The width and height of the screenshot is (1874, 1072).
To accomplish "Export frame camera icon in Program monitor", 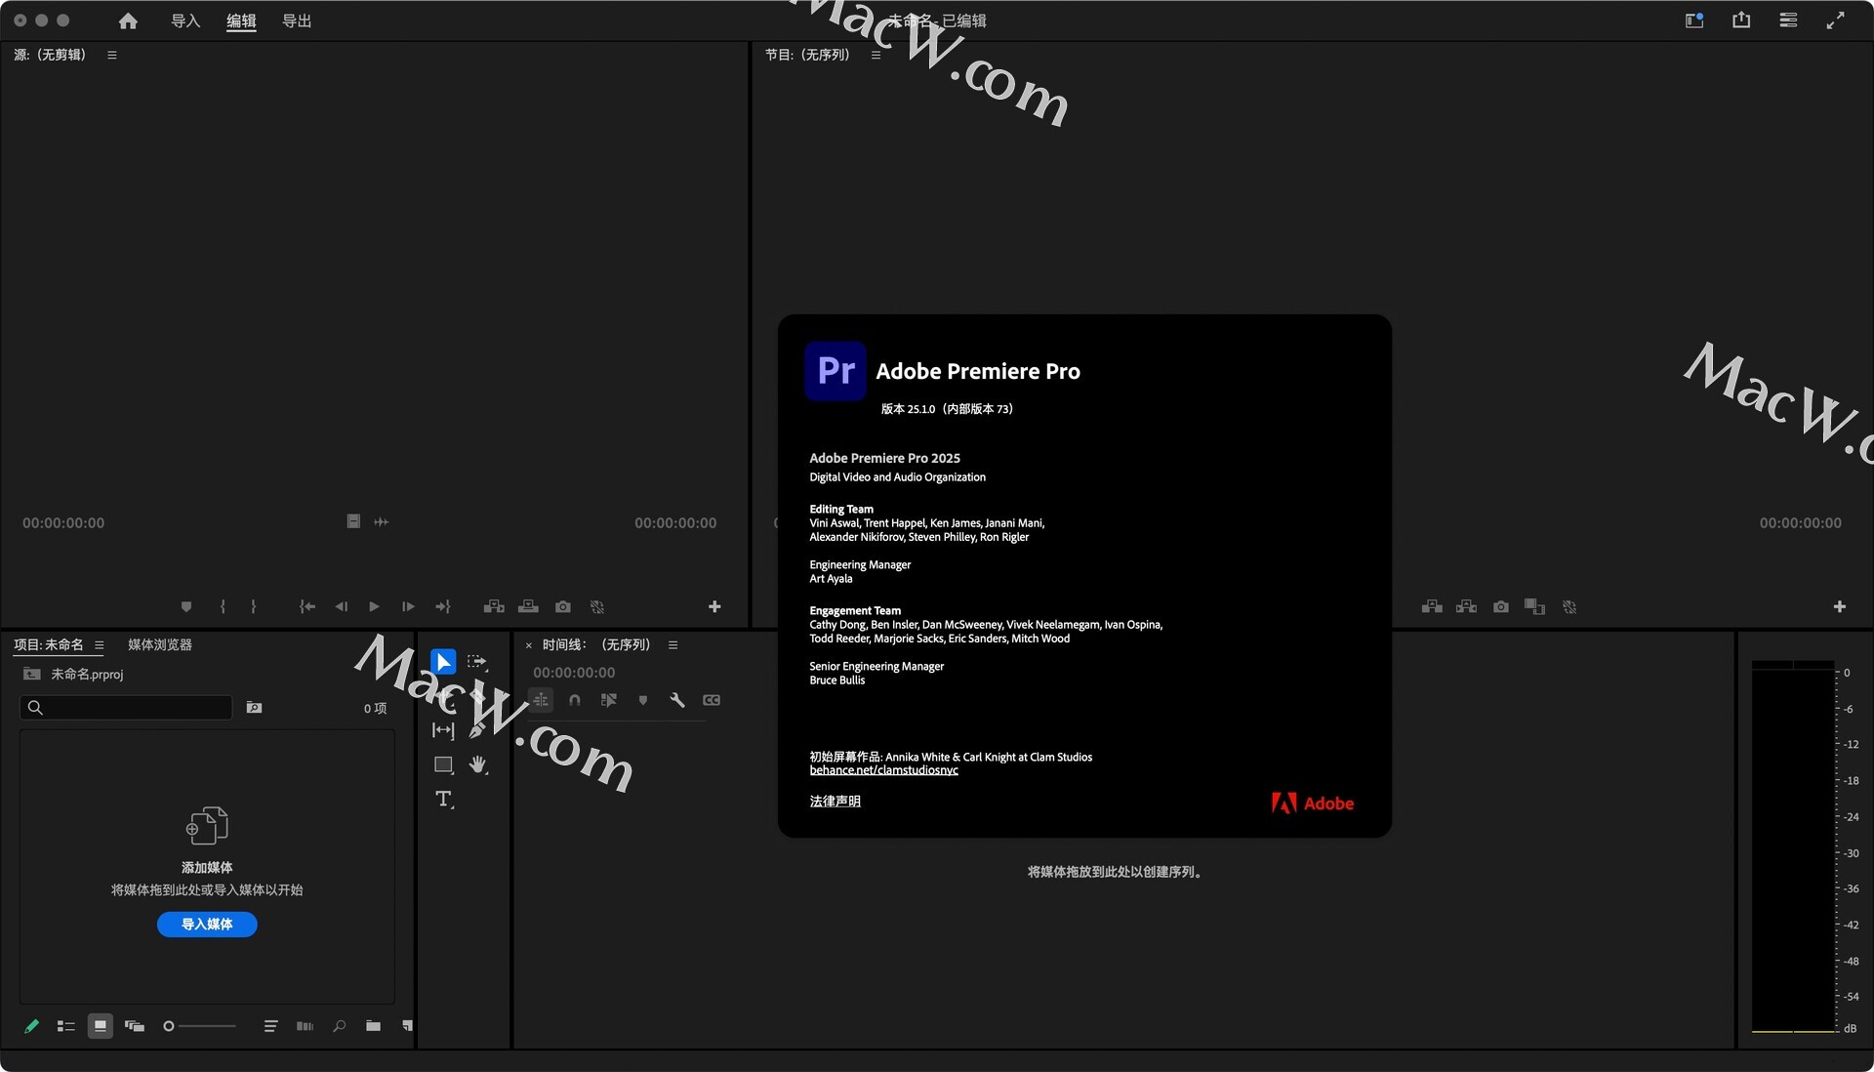I will coord(1501,606).
